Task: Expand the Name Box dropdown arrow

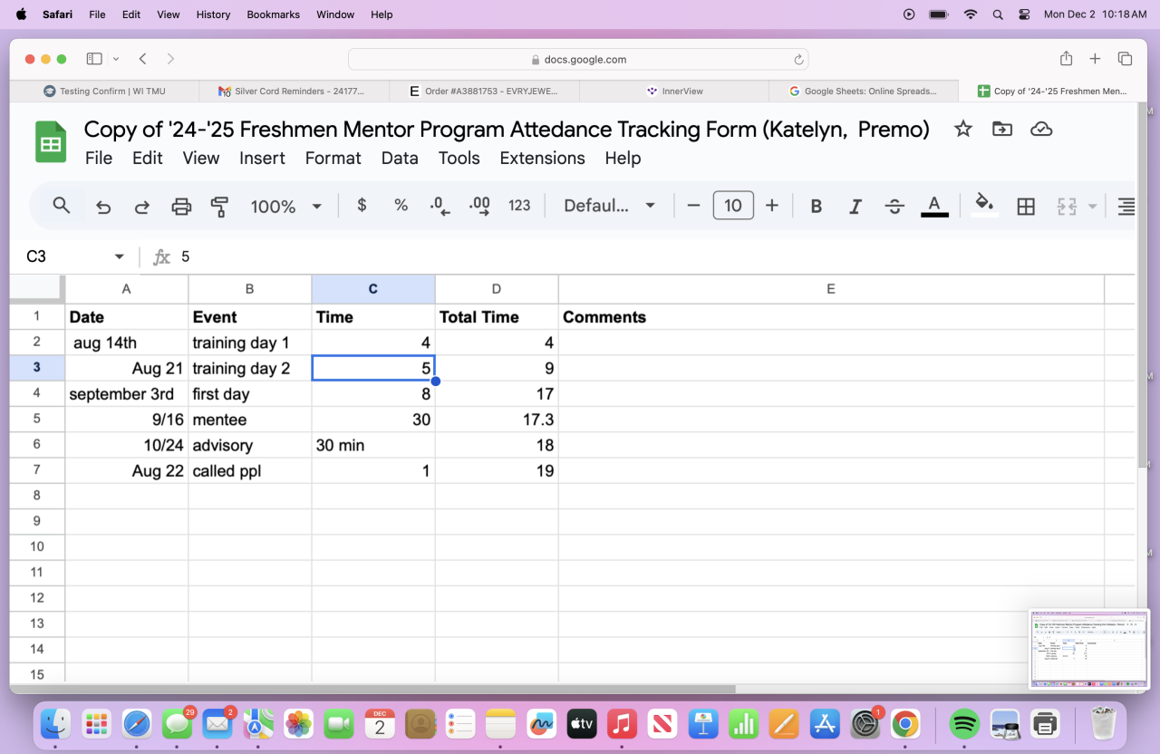Action: (119, 256)
